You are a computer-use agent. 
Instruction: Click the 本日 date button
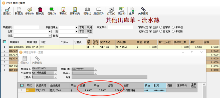(82, 31)
